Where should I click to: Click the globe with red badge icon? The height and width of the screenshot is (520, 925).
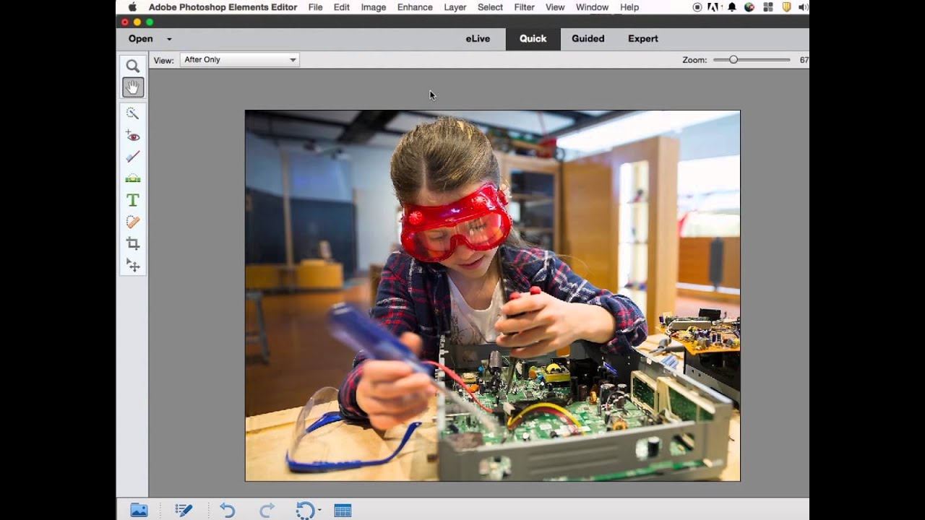[x=749, y=7]
